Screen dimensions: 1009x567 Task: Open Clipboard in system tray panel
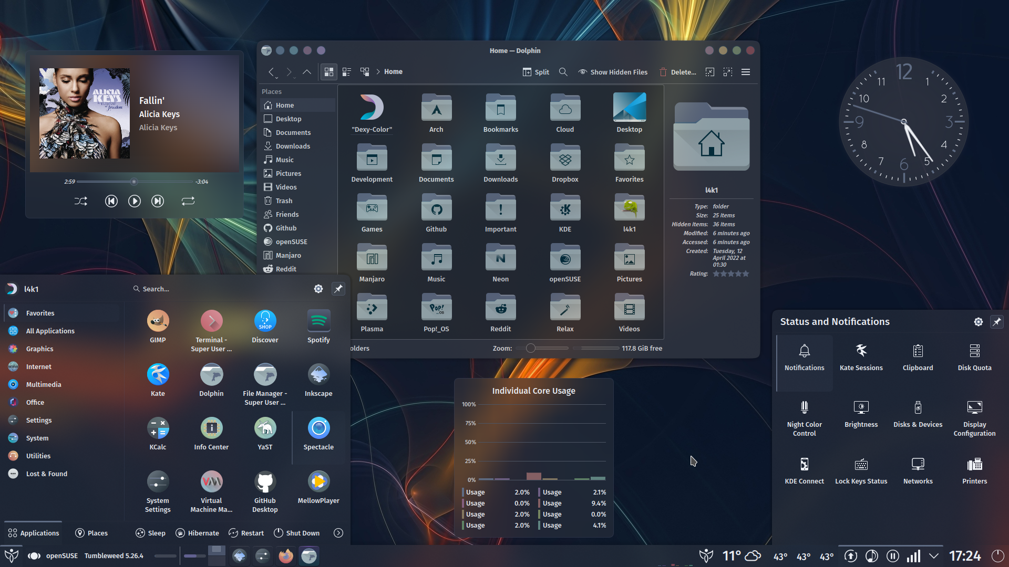point(918,357)
